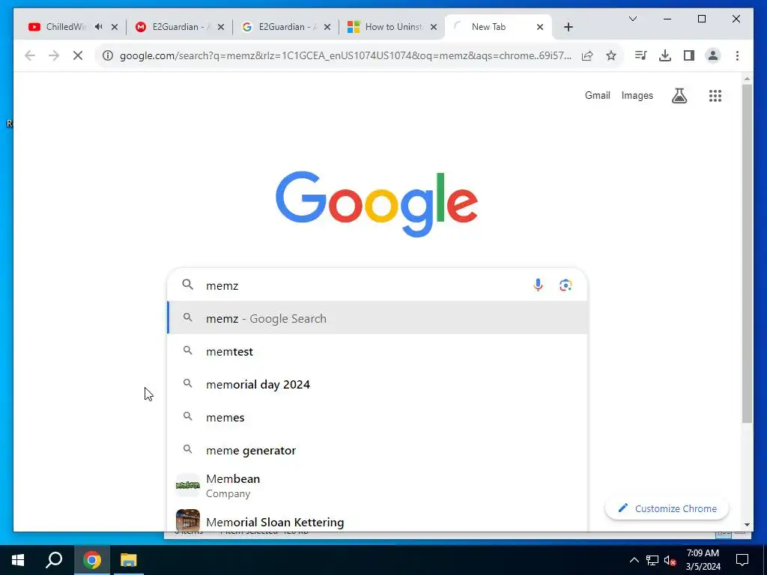Viewport: 767px width, 575px height.
Task: Open Google Images link
Action: tap(637, 95)
